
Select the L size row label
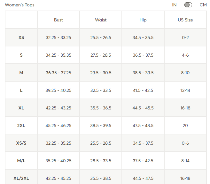pyautogui.click(x=21, y=90)
